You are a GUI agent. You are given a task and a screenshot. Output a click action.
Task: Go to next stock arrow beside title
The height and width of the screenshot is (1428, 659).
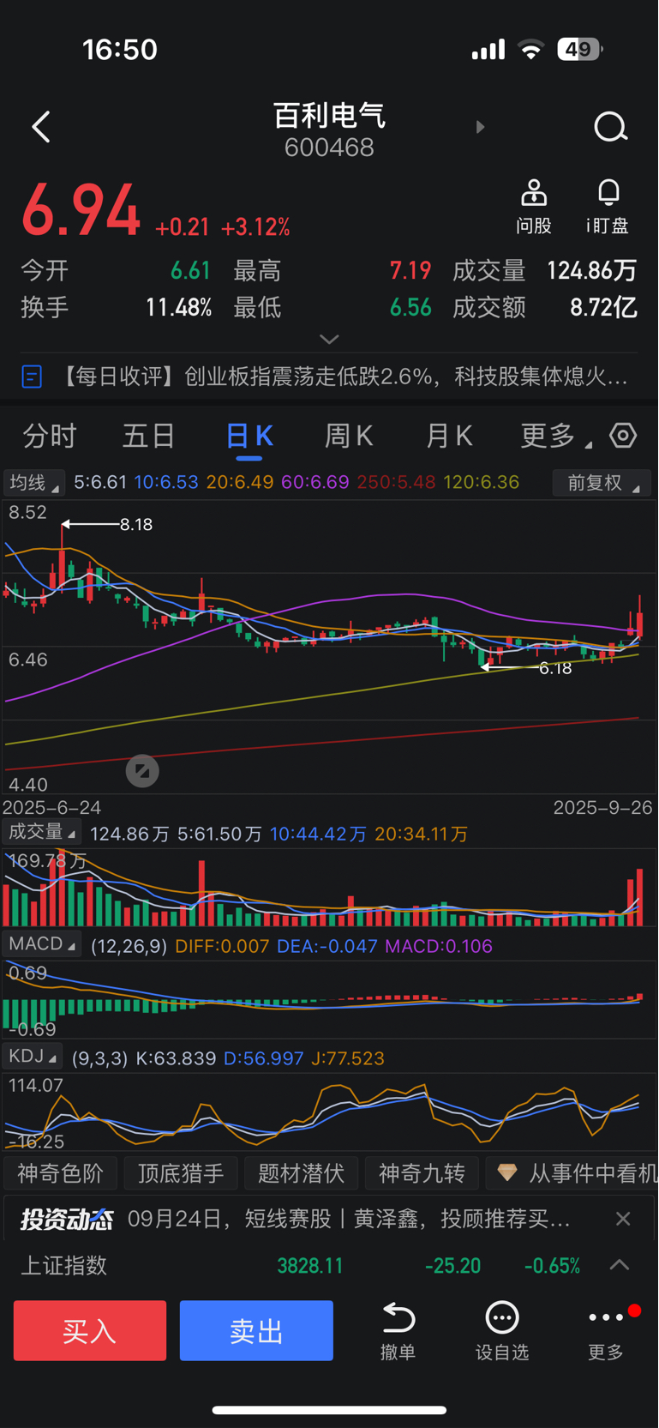tap(480, 127)
